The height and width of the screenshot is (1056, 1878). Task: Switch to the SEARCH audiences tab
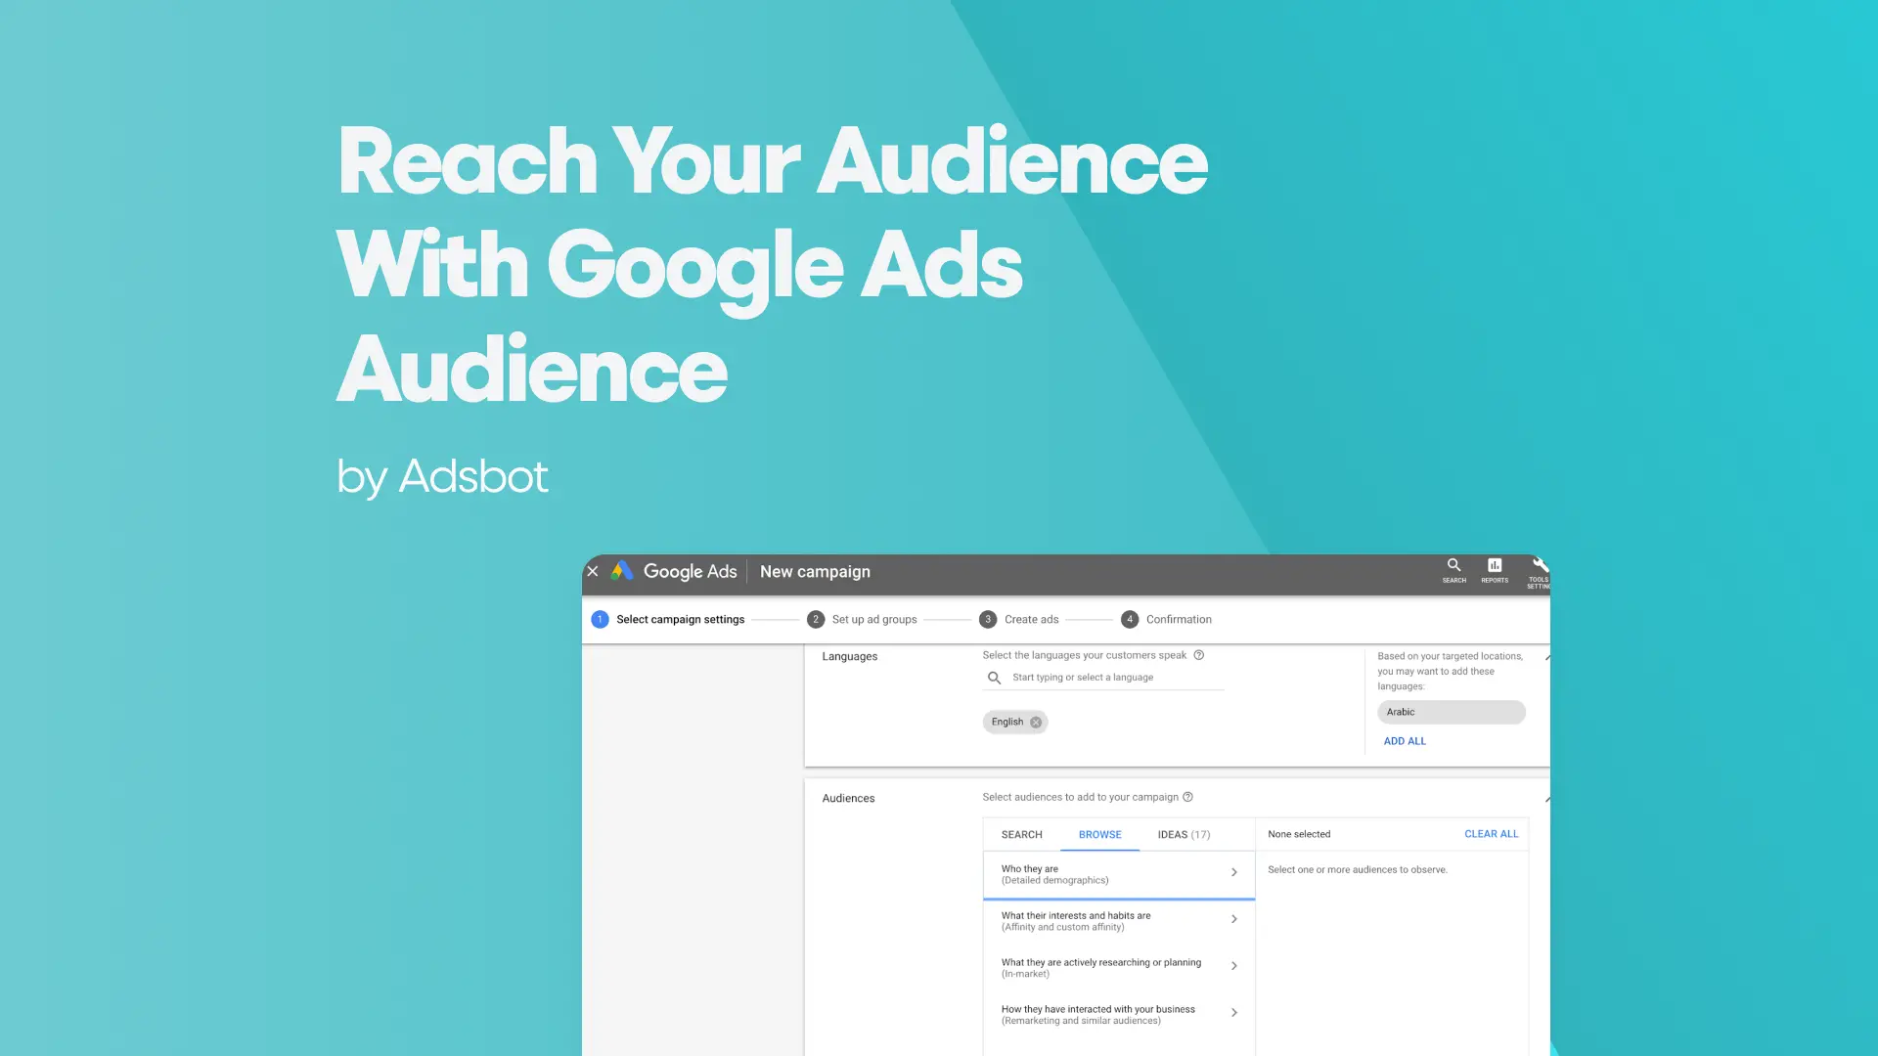tap(1021, 834)
